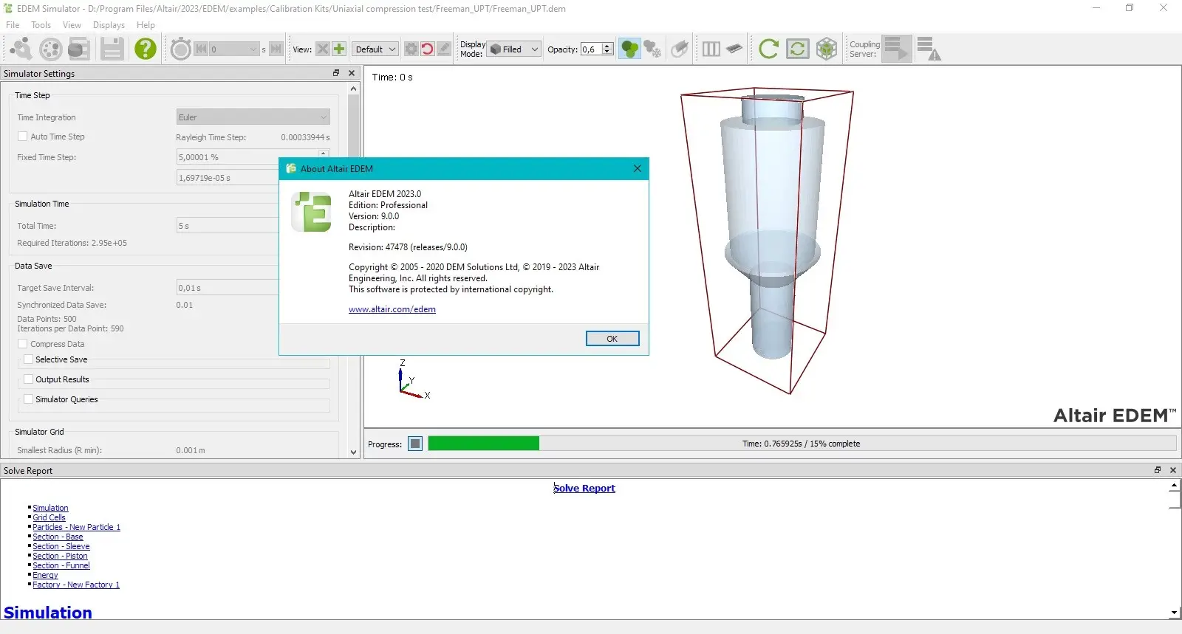Screen dimensions: 1182x634
Task: Enable the Auto Time Step checkbox
Action: (23, 137)
